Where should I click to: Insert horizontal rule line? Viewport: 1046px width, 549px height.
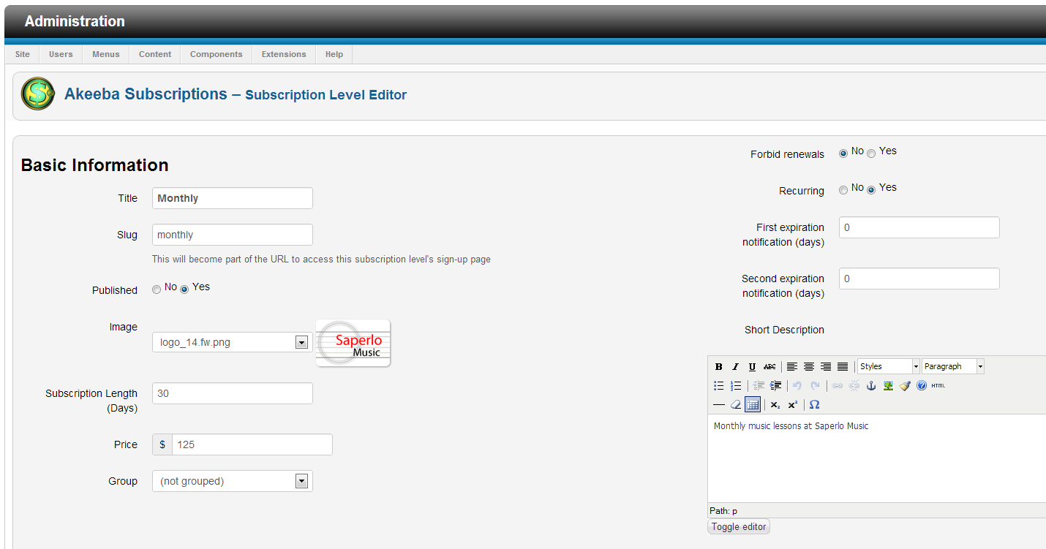719,404
